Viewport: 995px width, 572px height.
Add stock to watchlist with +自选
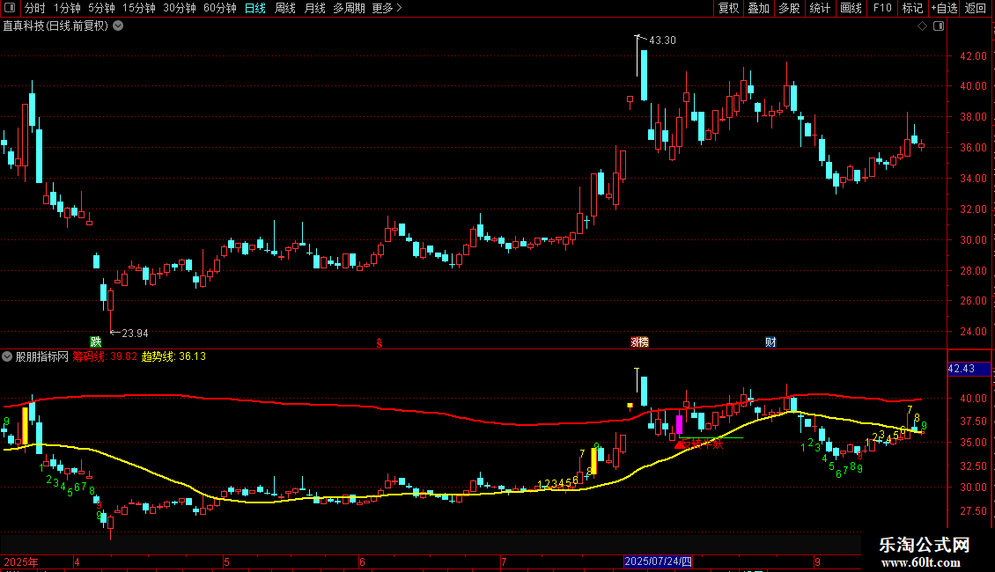944,8
